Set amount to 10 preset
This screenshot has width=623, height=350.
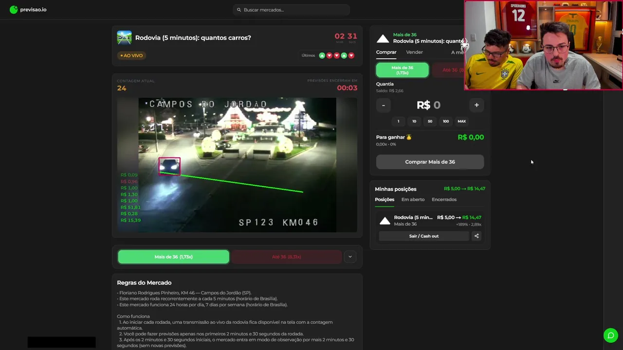pyautogui.click(x=414, y=121)
